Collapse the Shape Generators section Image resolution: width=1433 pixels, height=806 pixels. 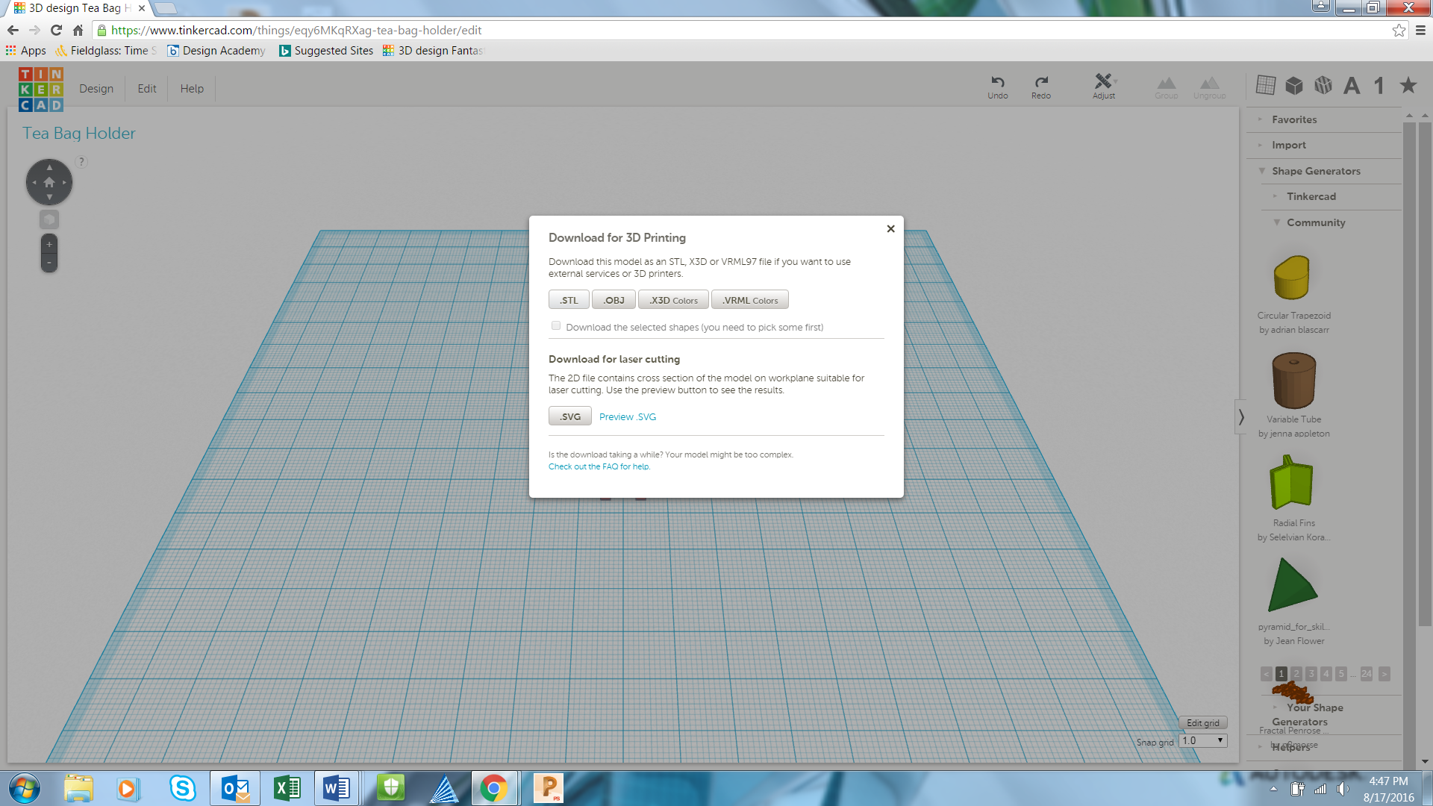point(1316,171)
